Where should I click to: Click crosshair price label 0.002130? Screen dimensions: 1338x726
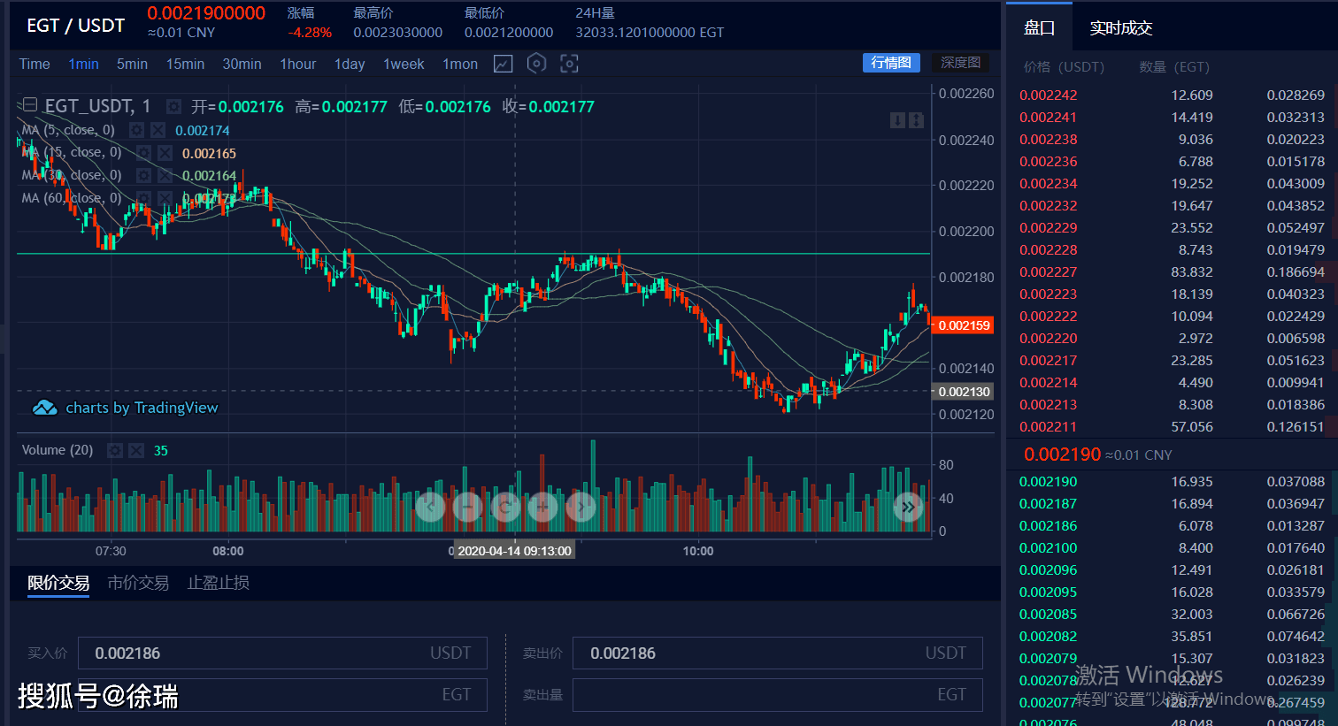tap(963, 391)
